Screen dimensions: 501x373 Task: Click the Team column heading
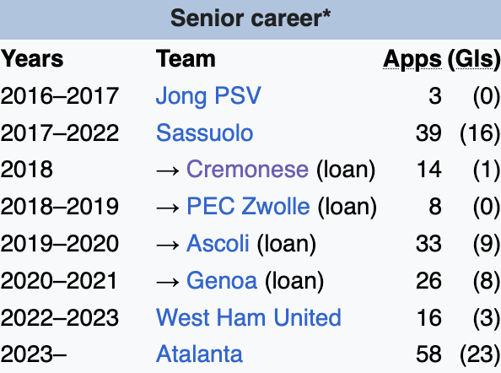(x=186, y=59)
